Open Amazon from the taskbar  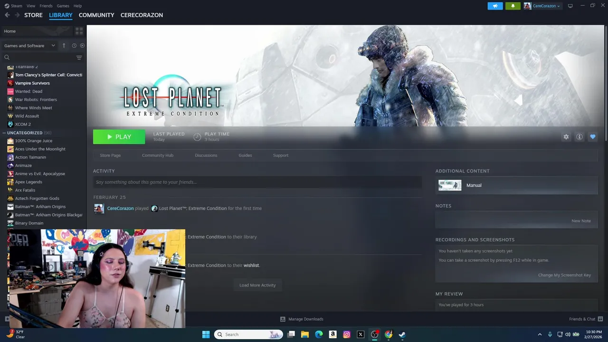[333, 334]
